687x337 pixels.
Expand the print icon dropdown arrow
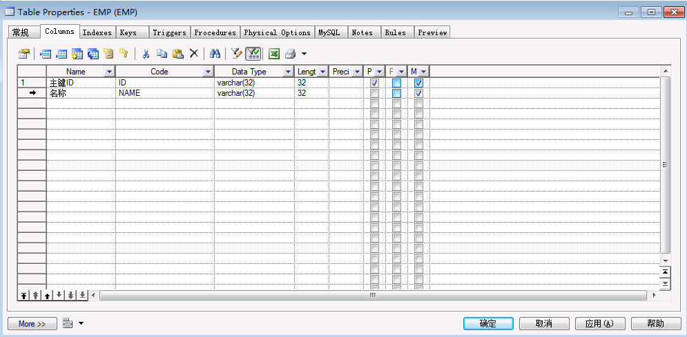pos(304,54)
